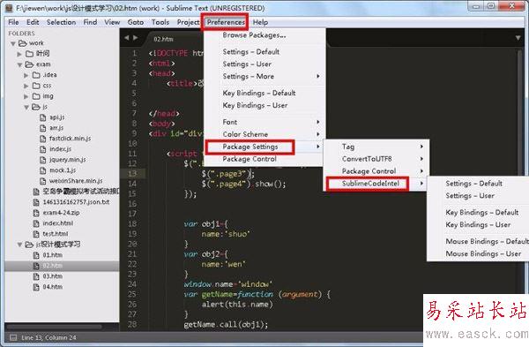
Task: Open 01.htm in sidebar
Action: point(53,255)
